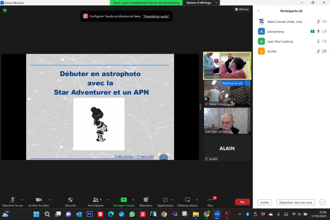Select the "Participants (4)" panel heading
The width and height of the screenshot is (330, 220).
(291, 11)
